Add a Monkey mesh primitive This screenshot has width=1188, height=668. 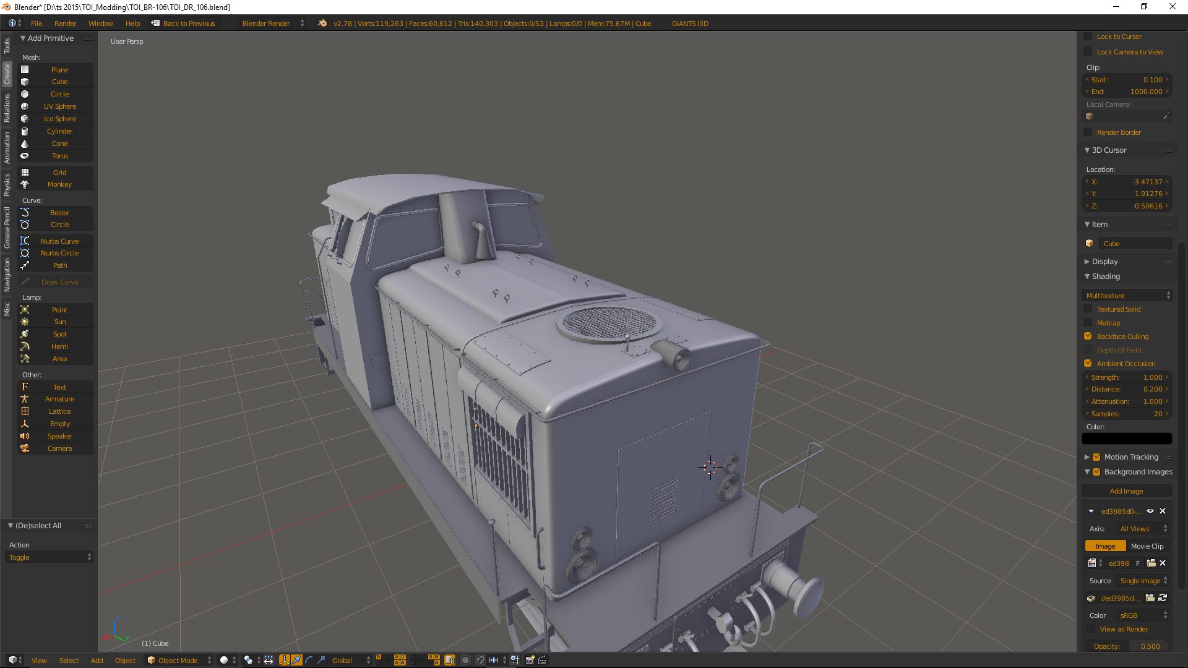[59, 184]
